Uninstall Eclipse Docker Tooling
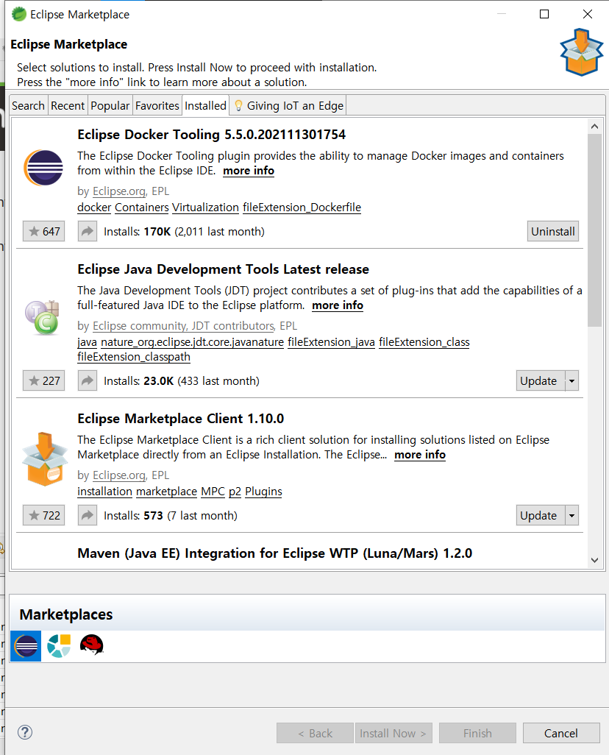The image size is (609, 755). [552, 232]
